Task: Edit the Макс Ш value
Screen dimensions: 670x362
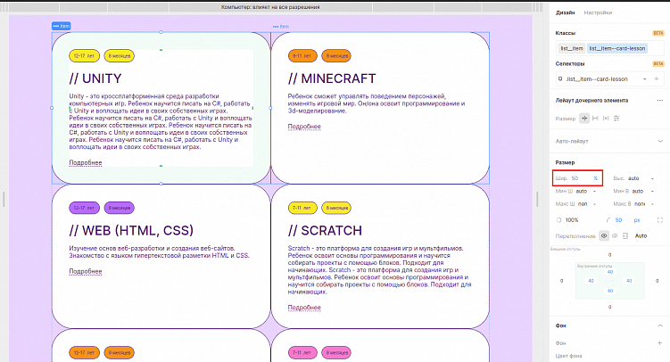Action: [583, 204]
